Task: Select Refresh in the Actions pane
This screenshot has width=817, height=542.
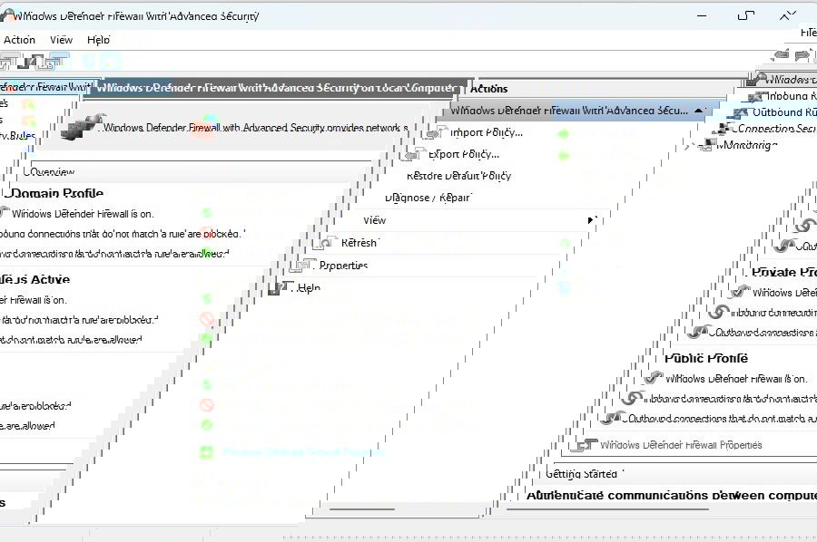Action: (359, 243)
